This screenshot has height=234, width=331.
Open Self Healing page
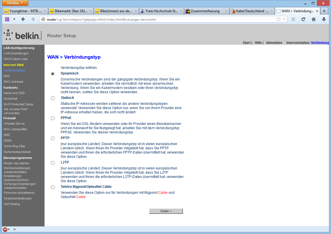pyautogui.click(x=12, y=204)
